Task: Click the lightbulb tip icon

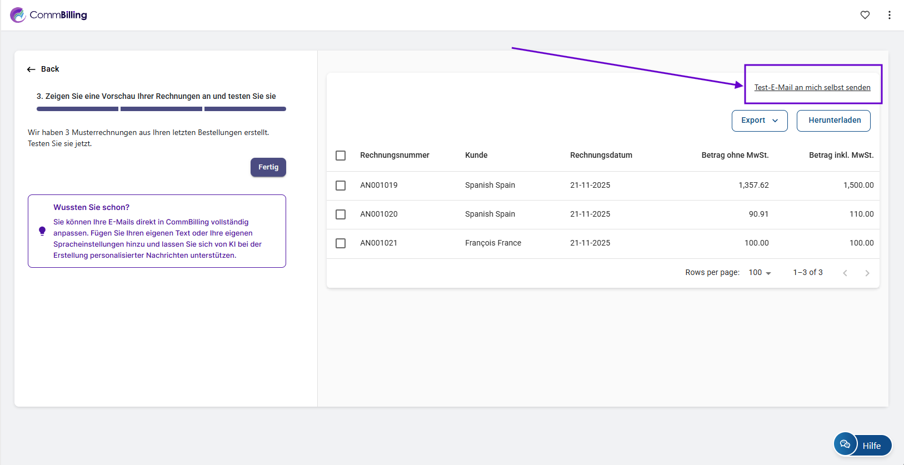Action: coord(42,231)
